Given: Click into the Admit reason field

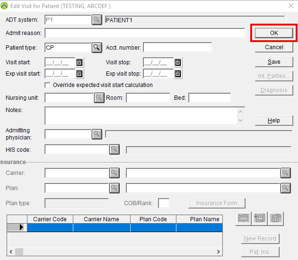Looking at the screenshot, I should 144,33.
